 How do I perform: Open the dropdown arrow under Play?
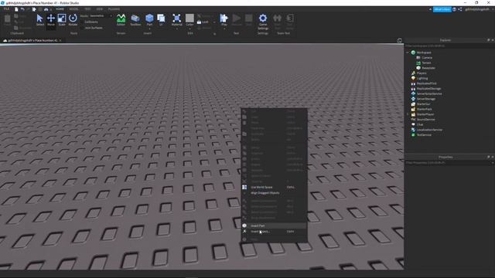[224, 29]
